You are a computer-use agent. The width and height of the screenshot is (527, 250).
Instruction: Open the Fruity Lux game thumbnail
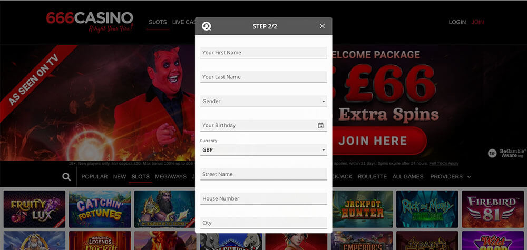pyautogui.click(x=34, y=209)
